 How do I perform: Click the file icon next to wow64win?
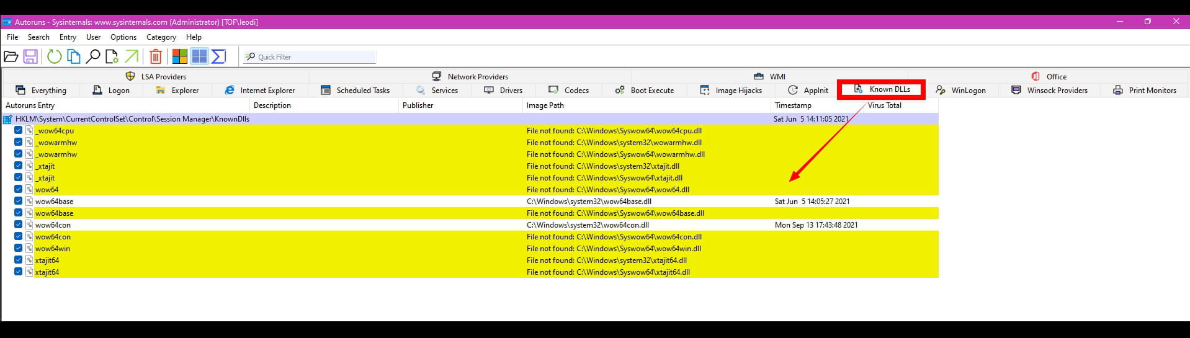click(29, 248)
